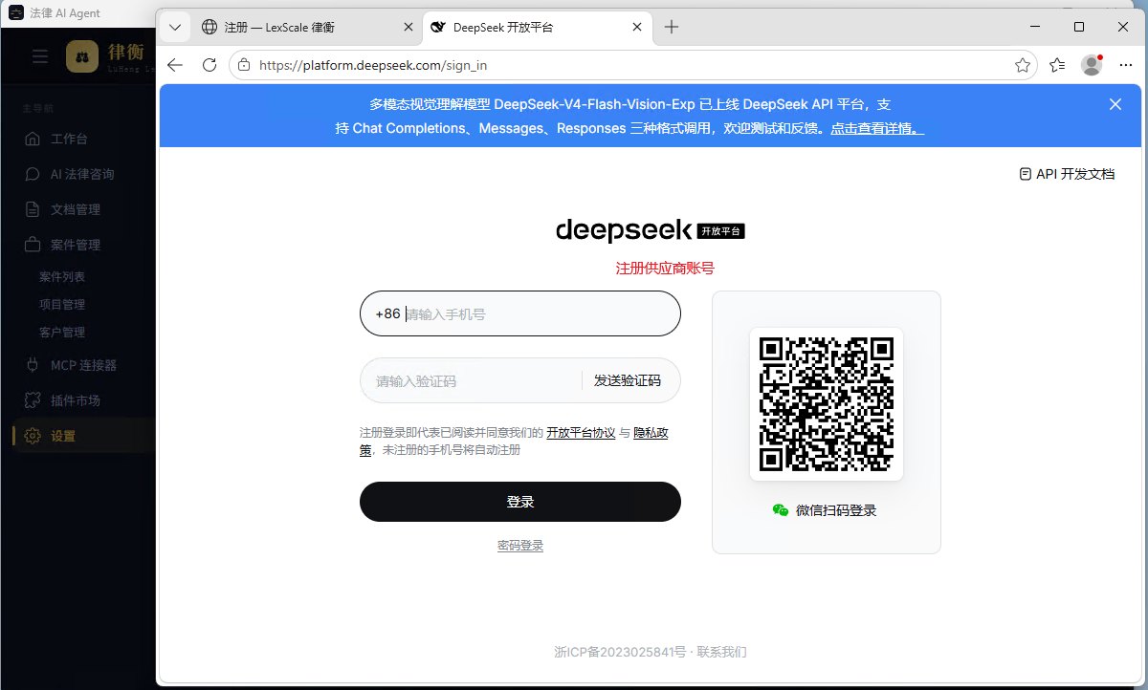
Task: Open API 开发文档 link
Action: (1068, 174)
